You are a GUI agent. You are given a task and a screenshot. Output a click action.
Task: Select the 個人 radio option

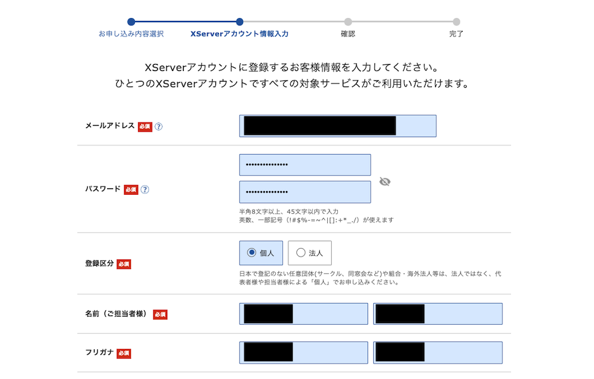point(261,253)
